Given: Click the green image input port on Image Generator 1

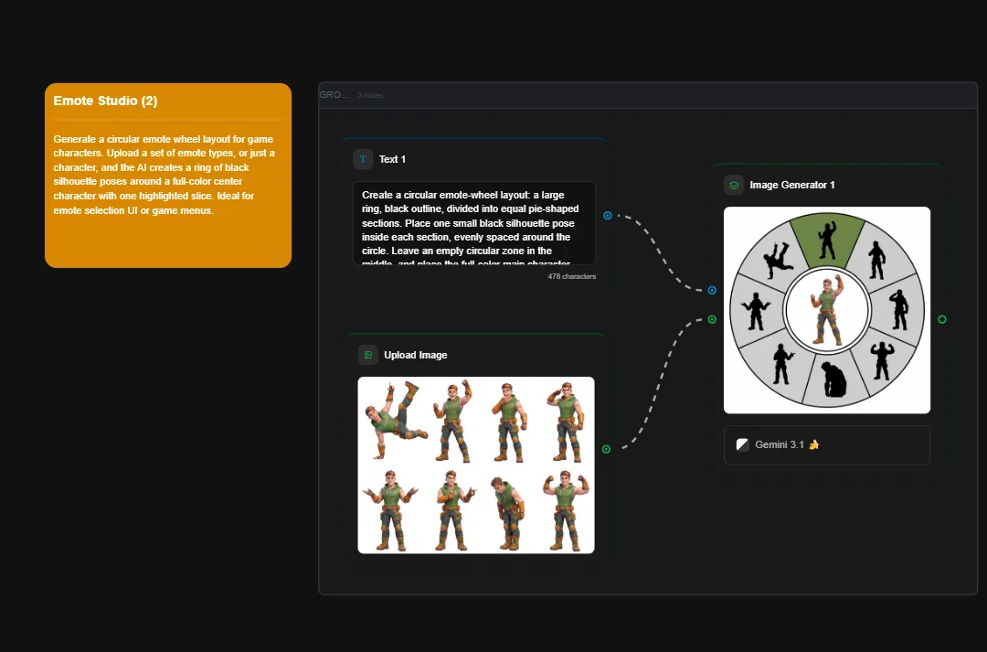Looking at the screenshot, I should tap(712, 319).
